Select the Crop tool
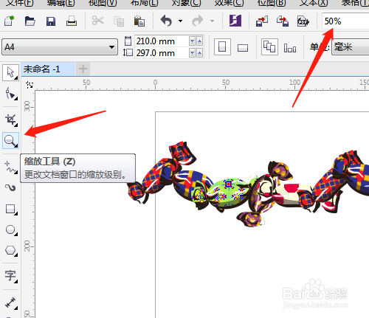The width and height of the screenshot is (369, 318). pos(10,120)
